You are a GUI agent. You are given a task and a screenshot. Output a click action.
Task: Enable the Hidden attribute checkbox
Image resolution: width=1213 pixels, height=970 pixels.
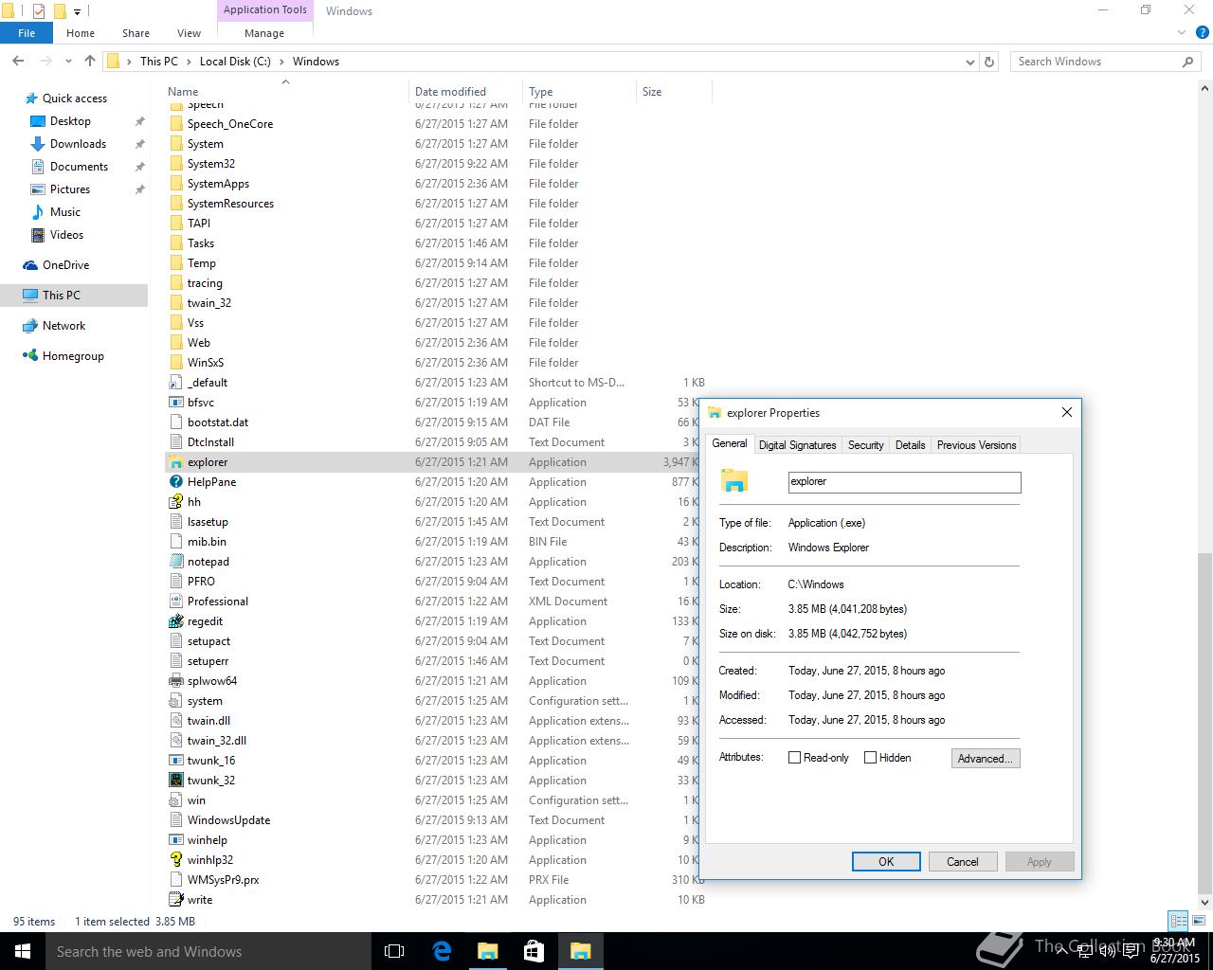point(870,758)
